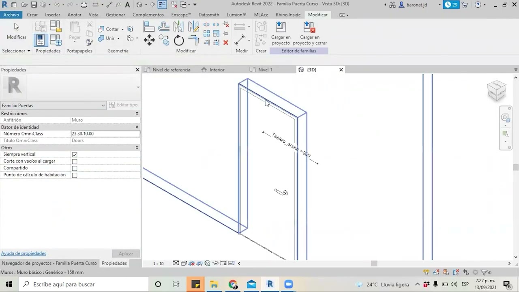Click the Windows Start button
The width and height of the screenshot is (519, 292).
pos(9,284)
